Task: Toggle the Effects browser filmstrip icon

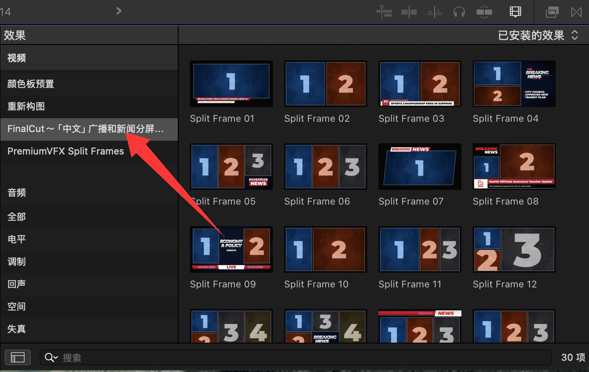Action: [x=515, y=12]
